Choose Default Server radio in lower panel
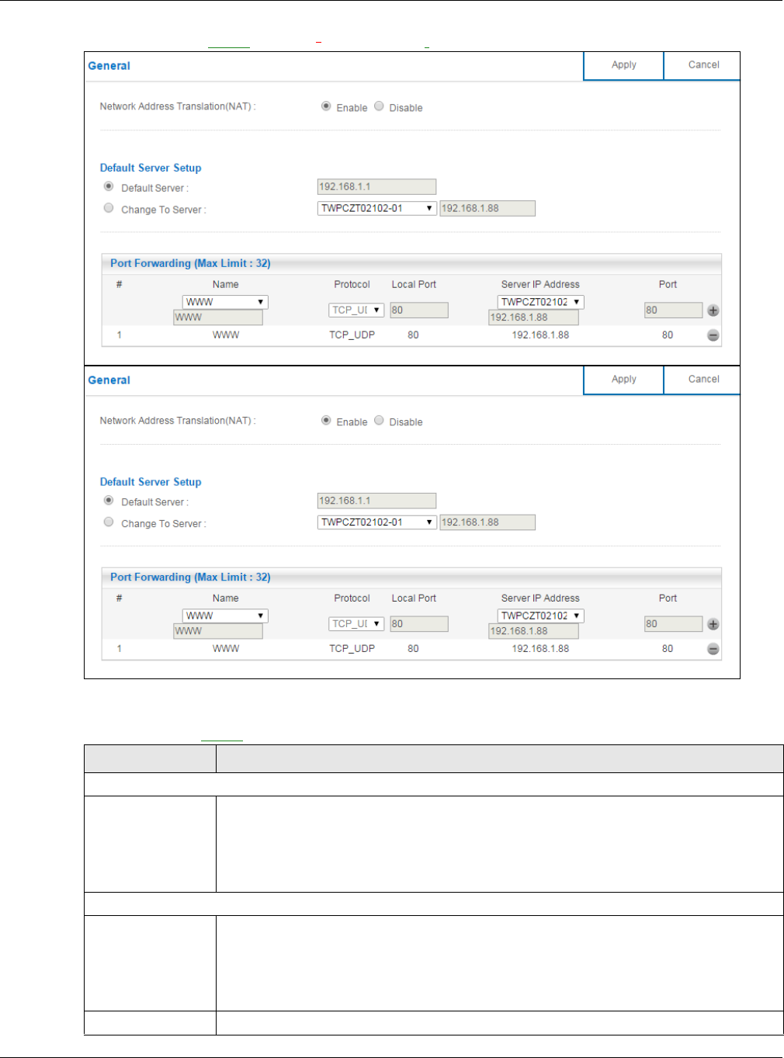The image size is (784, 1058). click(x=109, y=501)
